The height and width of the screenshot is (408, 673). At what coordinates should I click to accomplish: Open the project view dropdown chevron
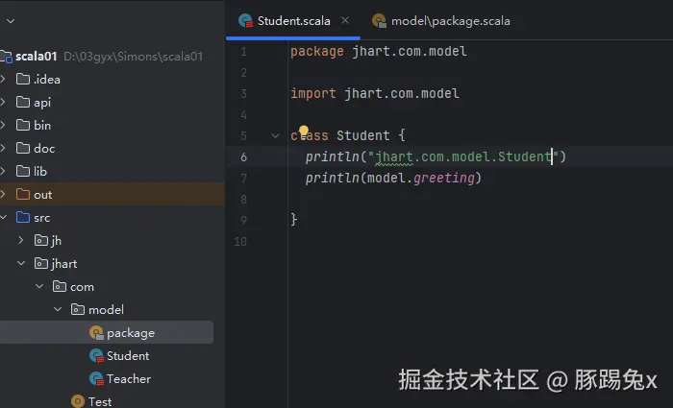point(11,20)
